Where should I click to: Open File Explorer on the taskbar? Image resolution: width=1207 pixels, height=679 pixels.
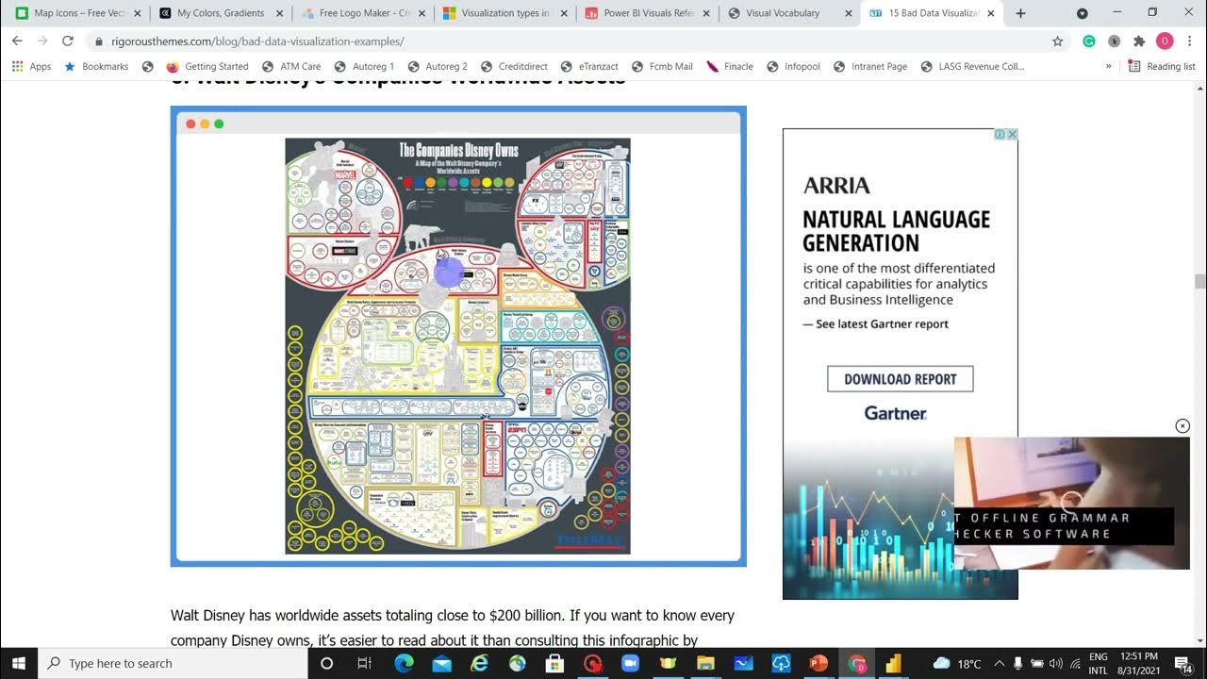[x=705, y=663]
